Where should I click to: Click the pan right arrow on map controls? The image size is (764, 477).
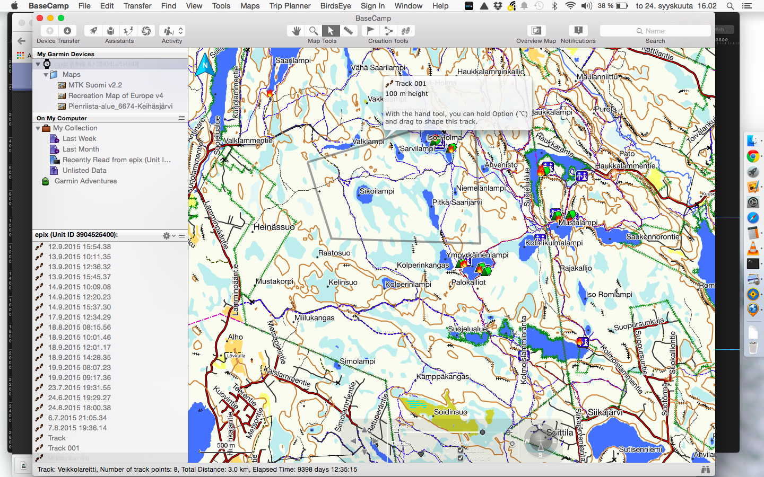375,441
